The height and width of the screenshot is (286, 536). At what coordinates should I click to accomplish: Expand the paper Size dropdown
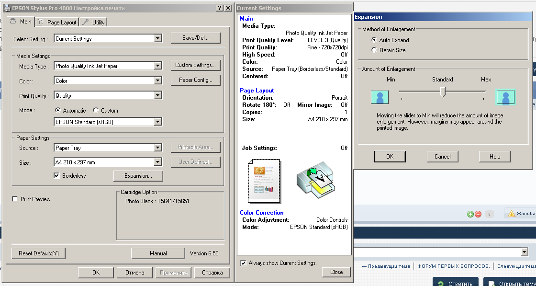point(157,162)
